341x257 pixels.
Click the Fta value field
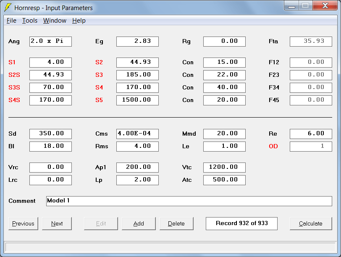[311, 41]
